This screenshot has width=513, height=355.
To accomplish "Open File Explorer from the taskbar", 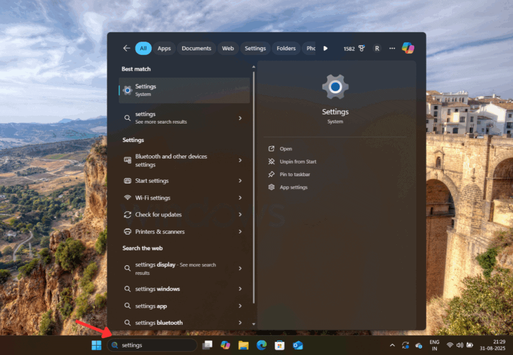I will (243, 345).
